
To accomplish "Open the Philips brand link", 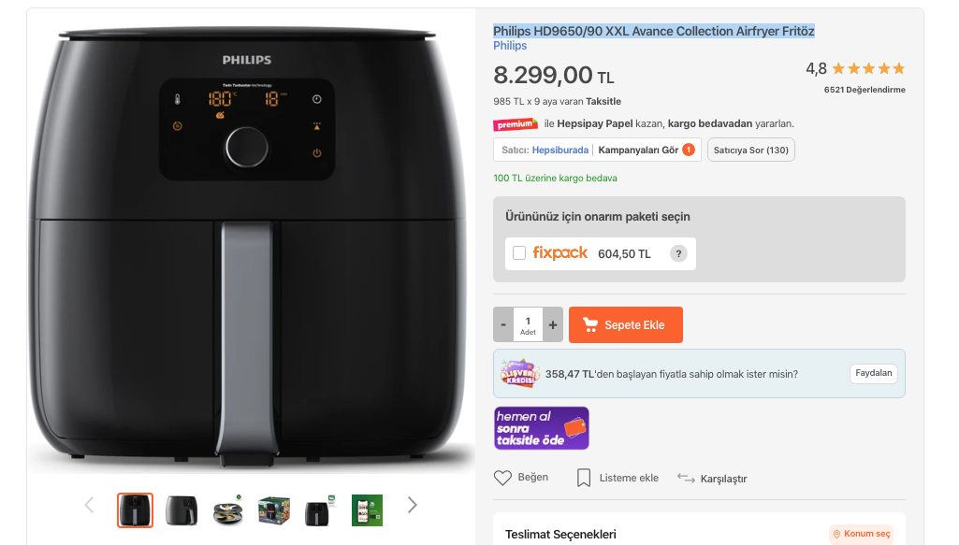I will coord(510,46).
